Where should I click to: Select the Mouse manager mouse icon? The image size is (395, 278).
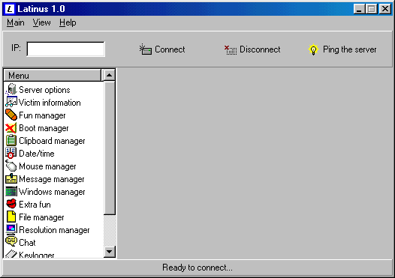(x=11, y=166)
